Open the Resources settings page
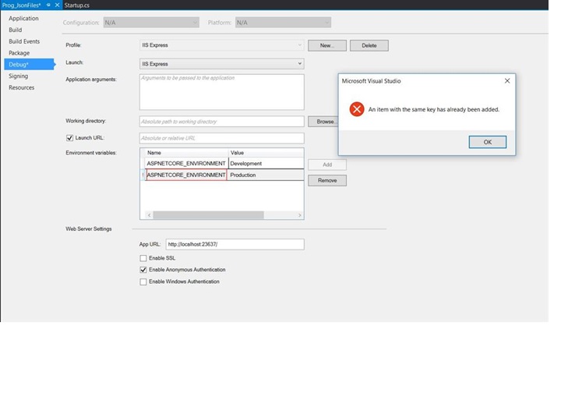This screenshot has width=561, height=397. coord(22,87)
